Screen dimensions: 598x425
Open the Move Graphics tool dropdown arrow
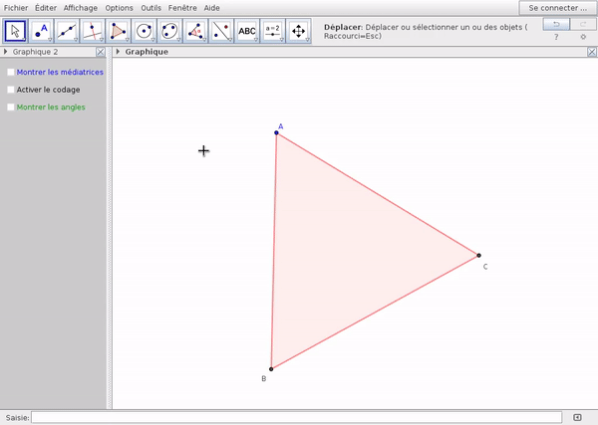click(x=307, y=40)
